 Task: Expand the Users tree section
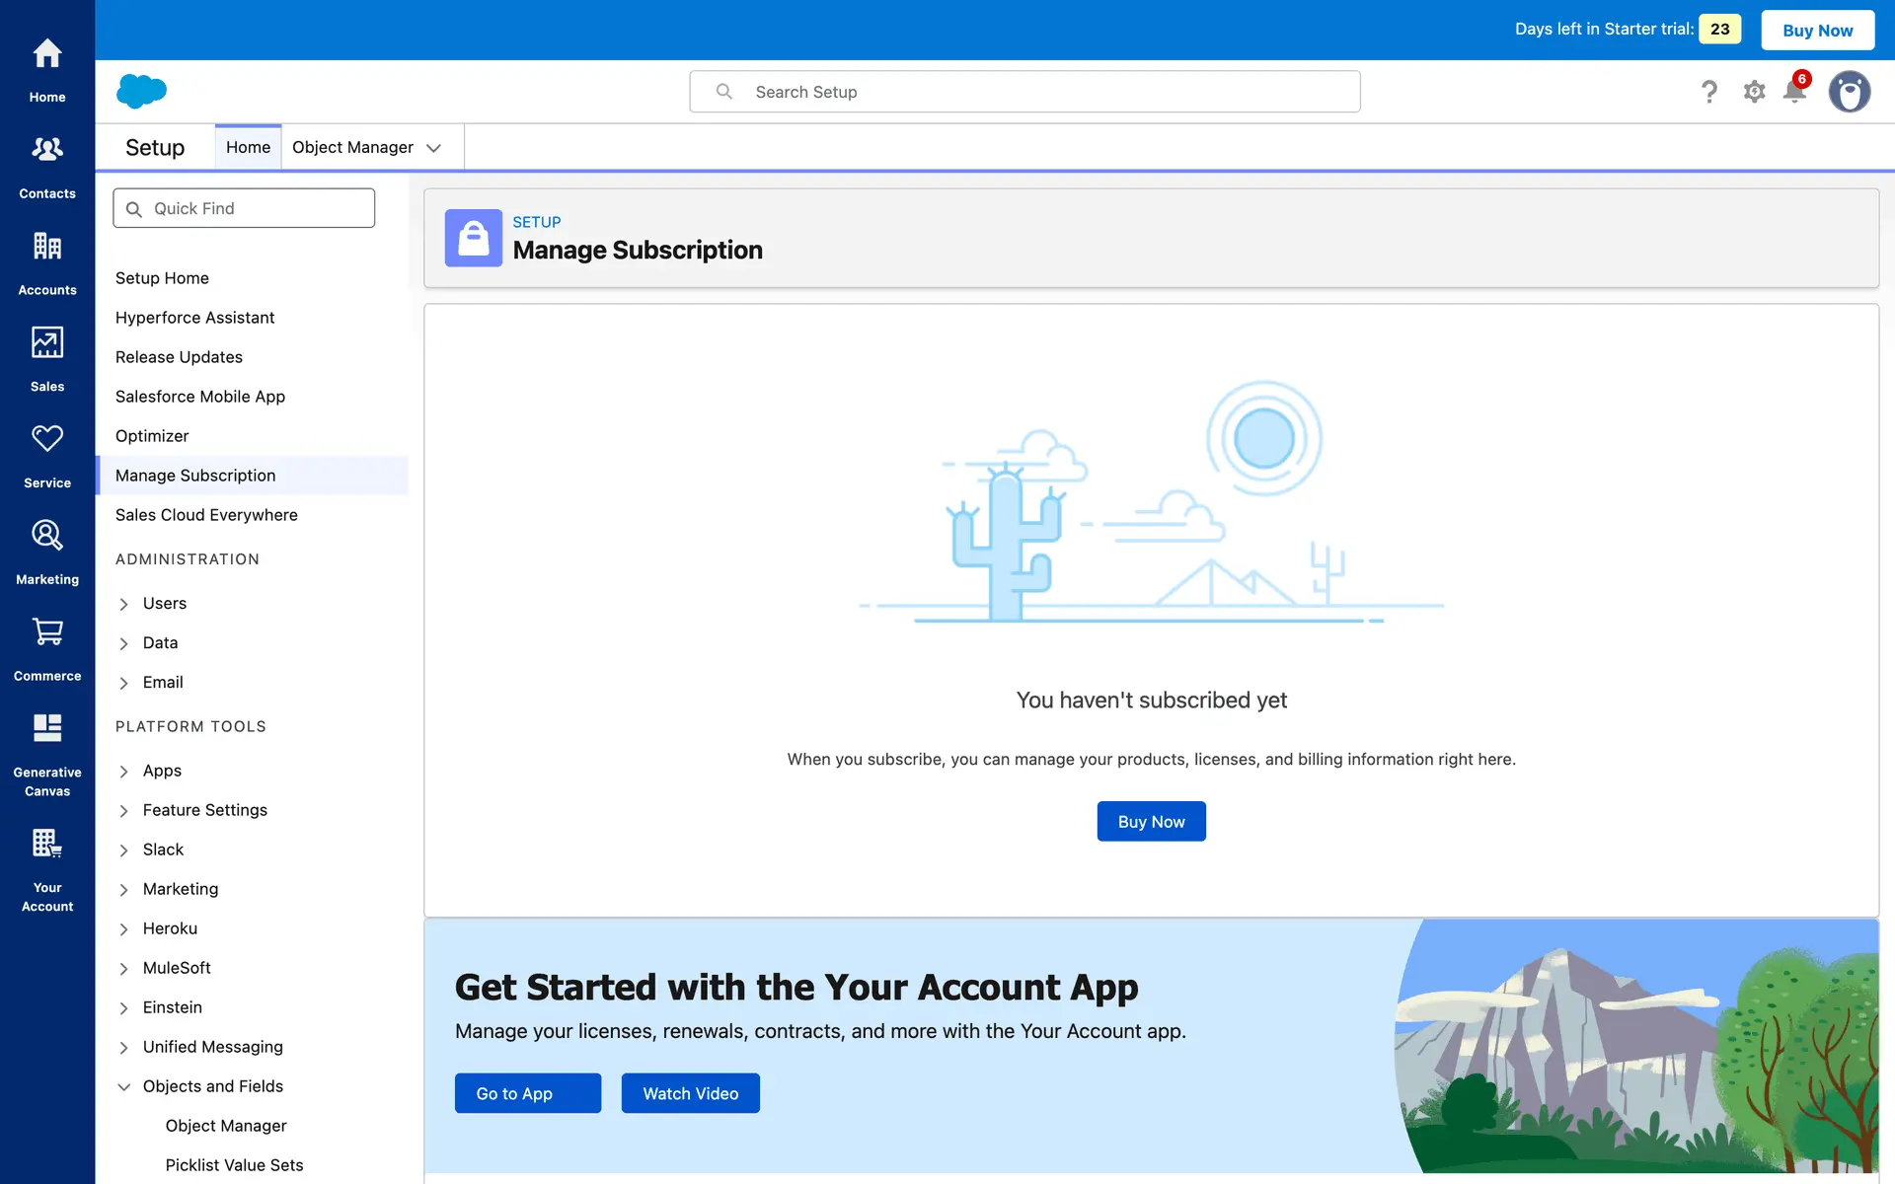123,604
